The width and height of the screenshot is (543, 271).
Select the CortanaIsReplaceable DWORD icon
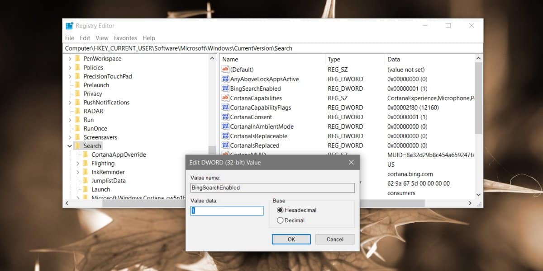(x=225, y=136)
